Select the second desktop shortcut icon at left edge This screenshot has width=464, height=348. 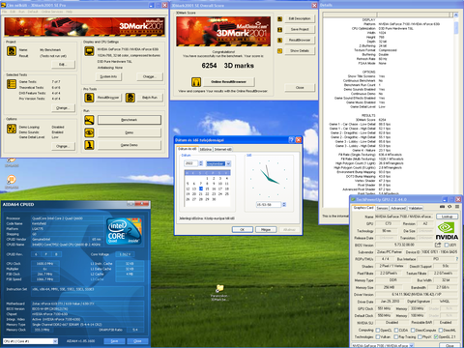[x=12, y=179]
